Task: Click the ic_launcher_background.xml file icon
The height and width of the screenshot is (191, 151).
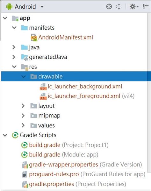Action: click(43, 87)
